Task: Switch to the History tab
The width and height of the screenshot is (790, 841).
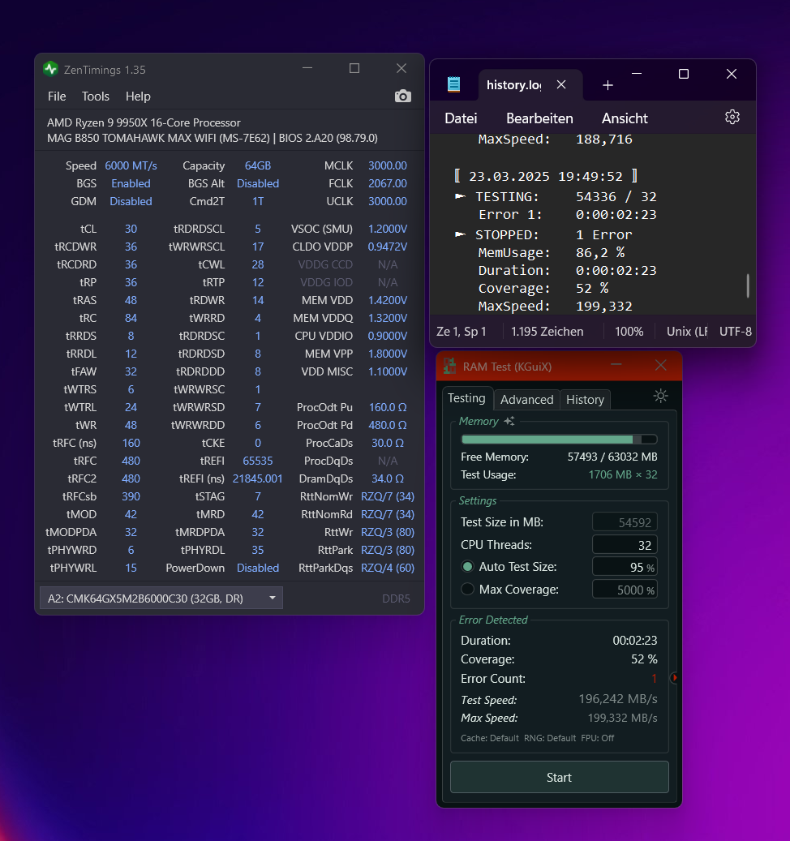Action: click(x=586, y=399)
